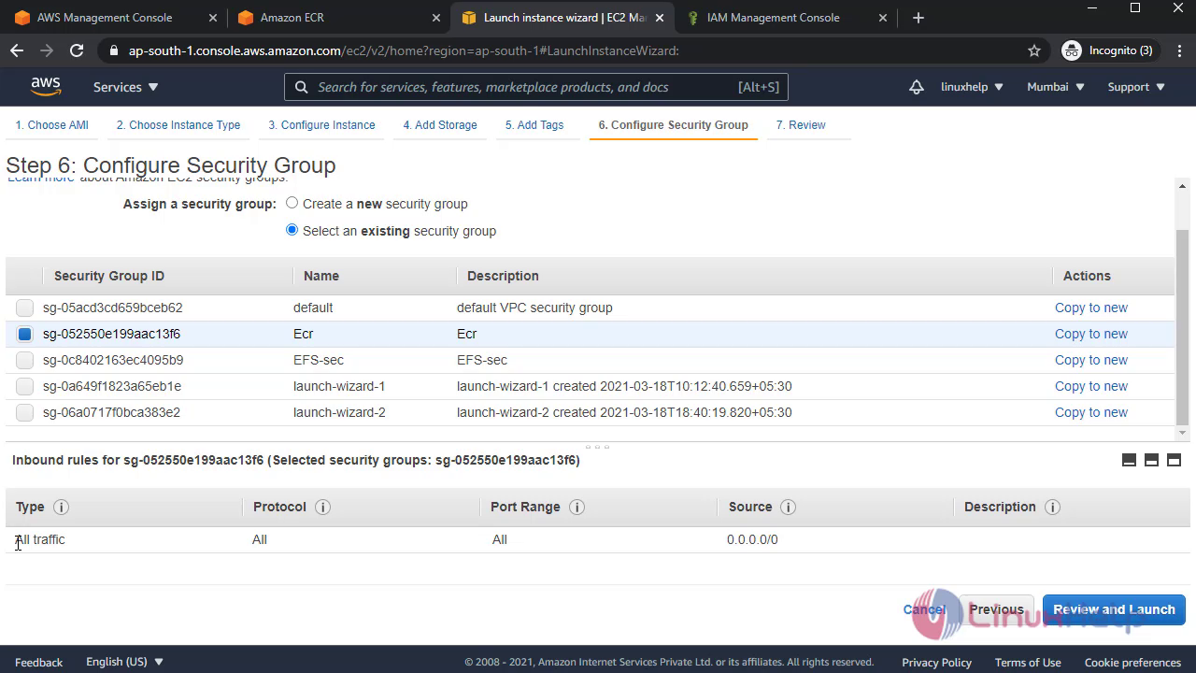The width and height of the screenshot is (1196, 673).
Task: Open the Incognito profile icon
Action: 1072,50
